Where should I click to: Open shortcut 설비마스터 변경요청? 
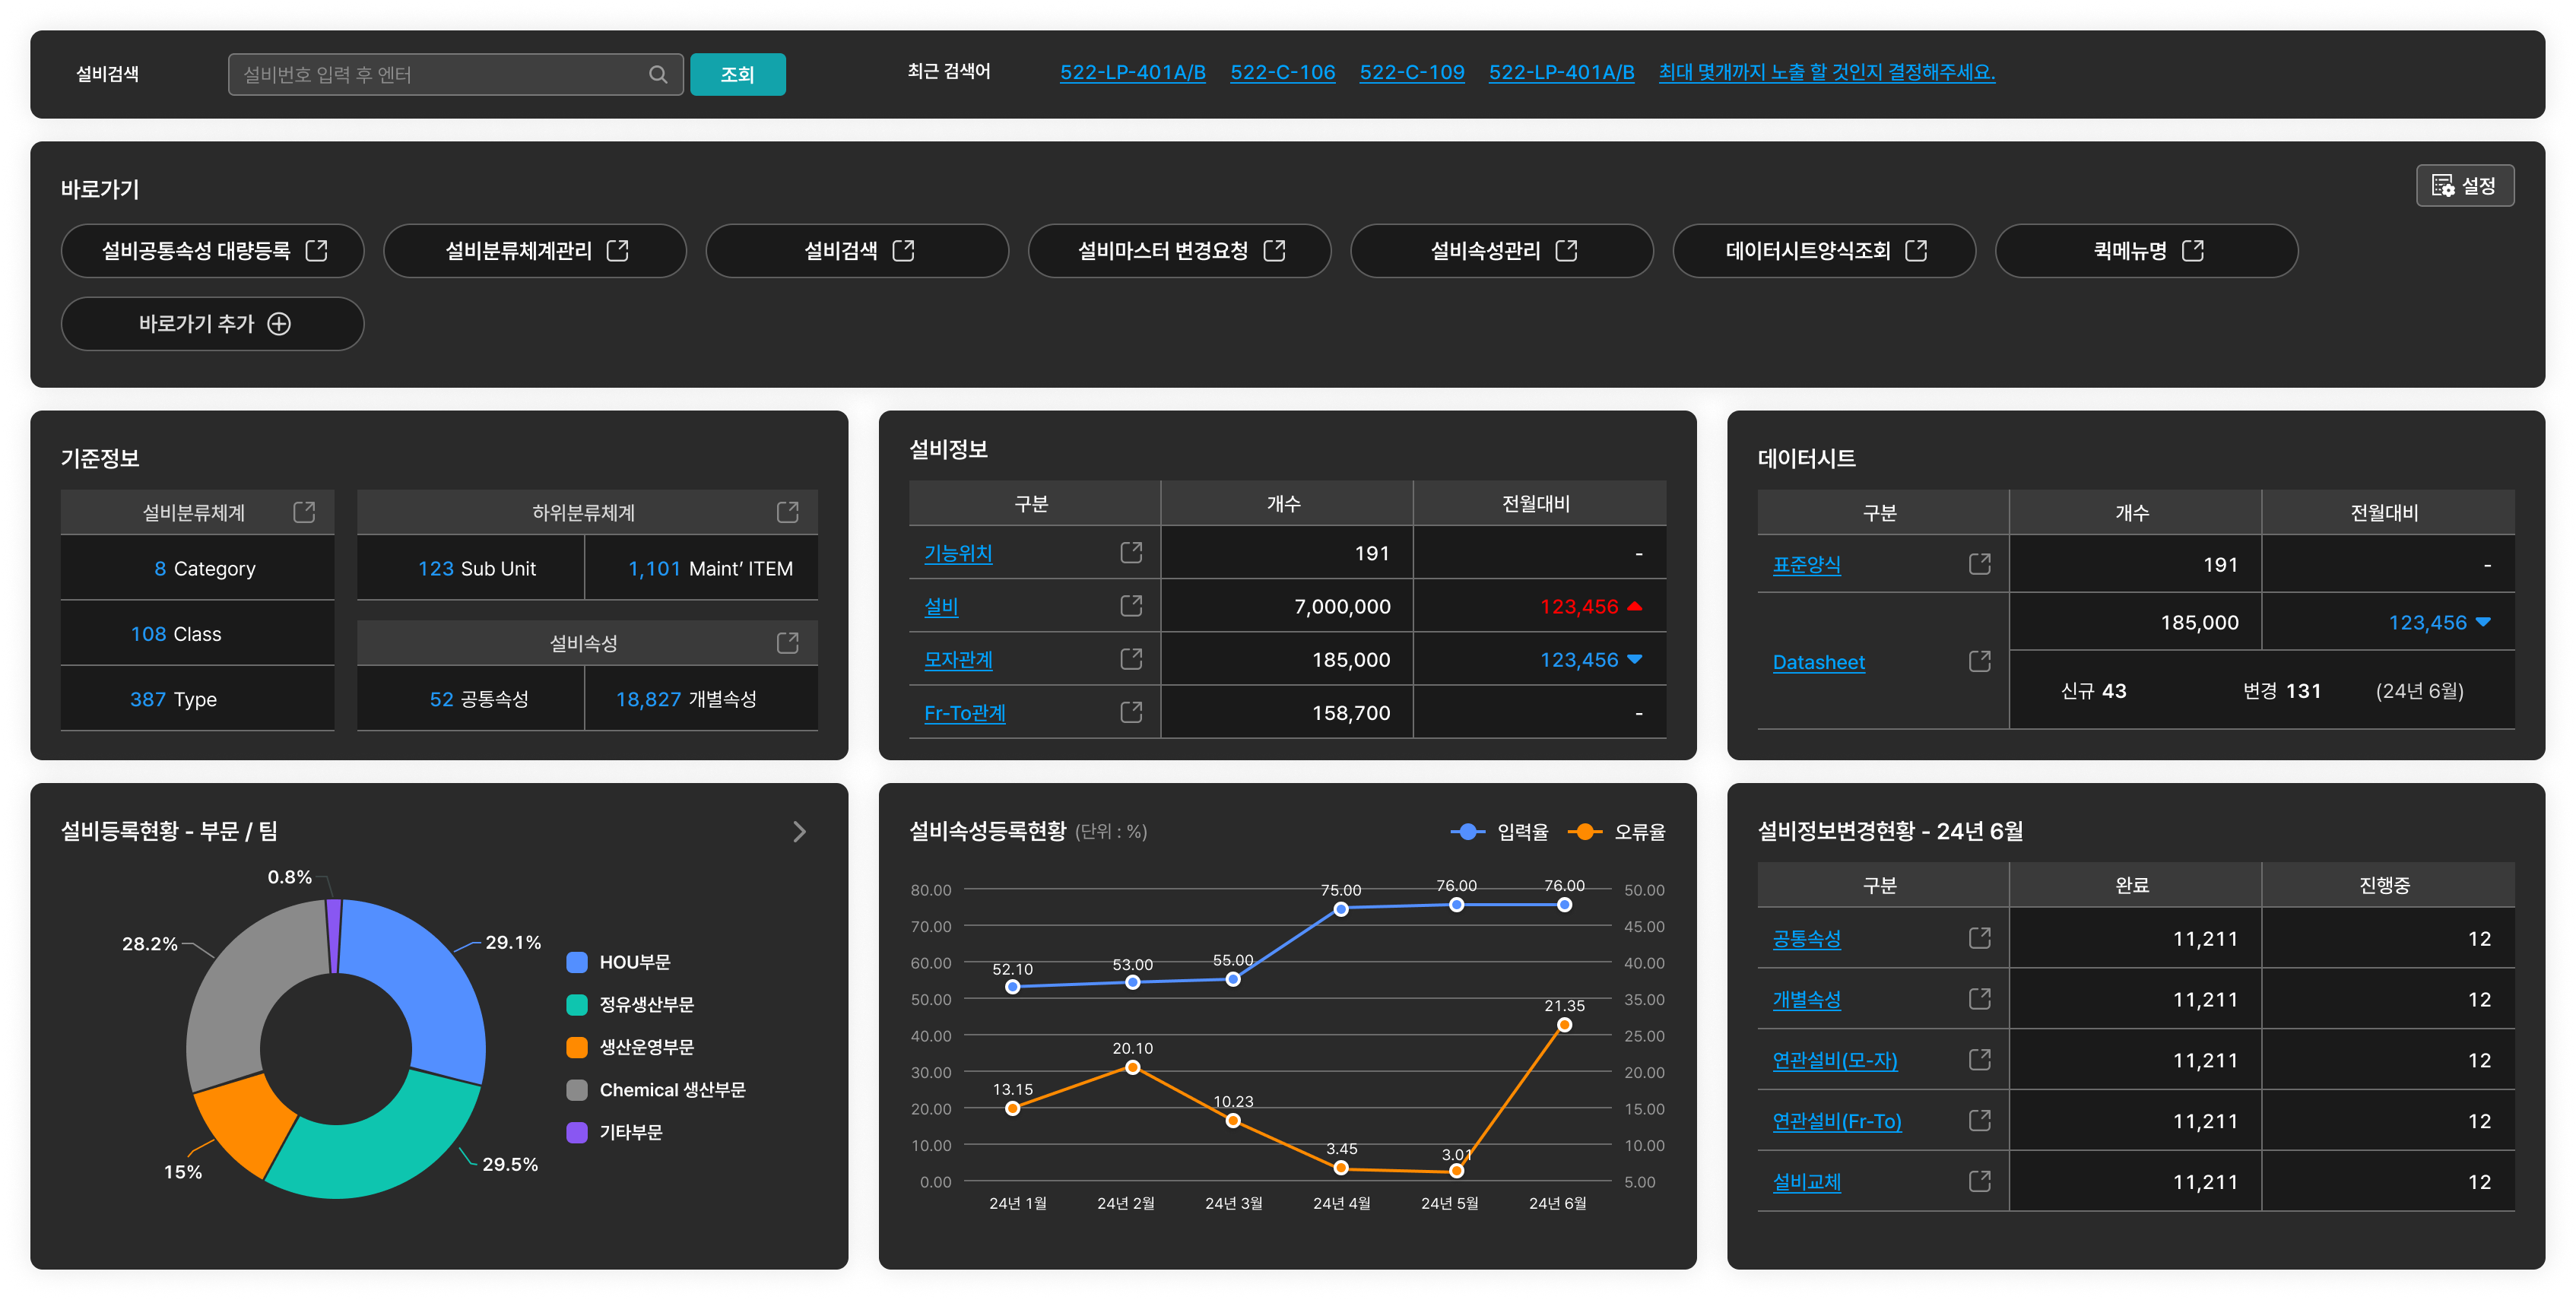[x=1179, y=250]
